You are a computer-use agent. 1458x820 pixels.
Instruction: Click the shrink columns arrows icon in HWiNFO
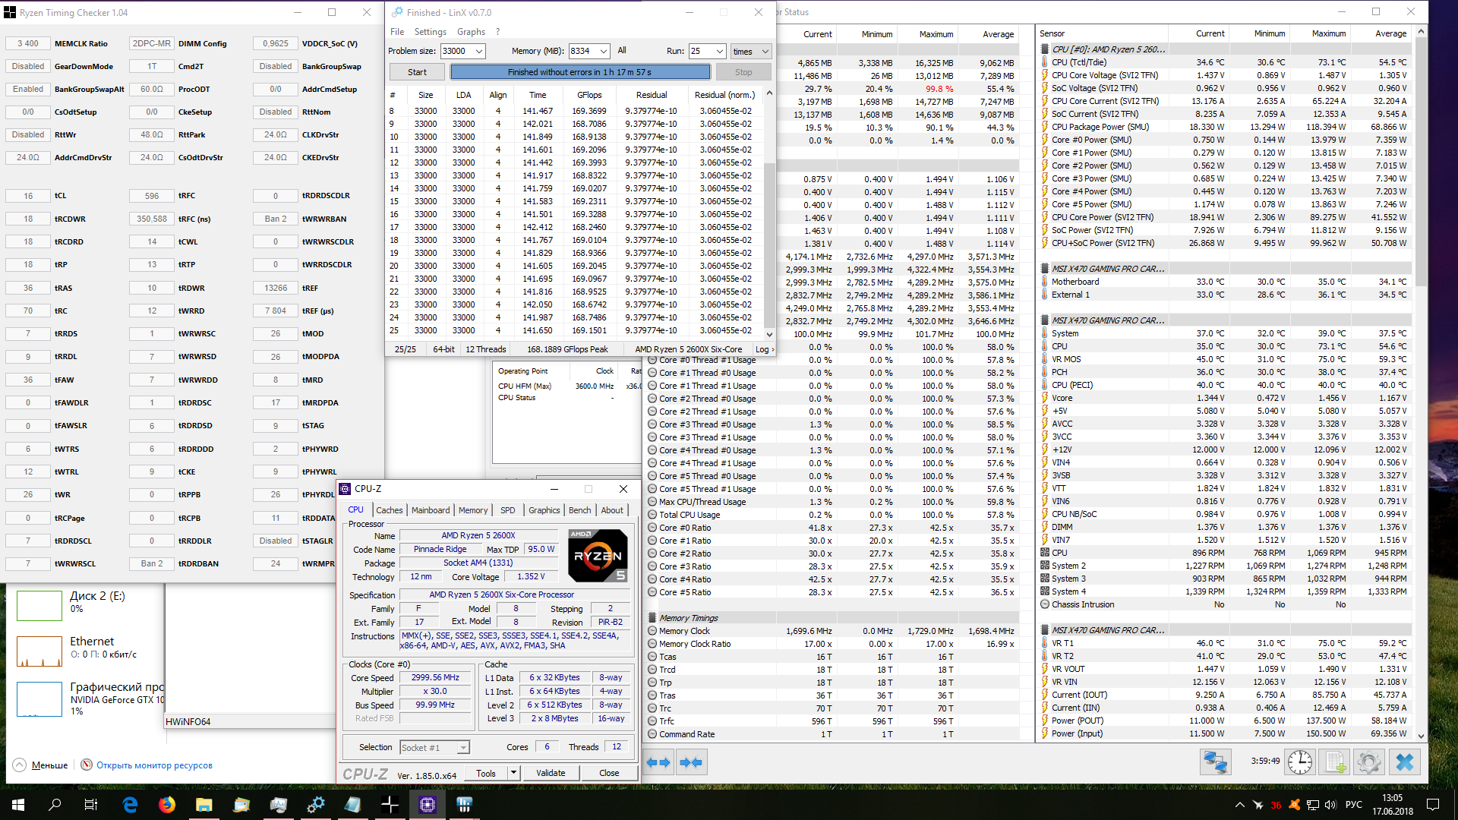point(691,762)
